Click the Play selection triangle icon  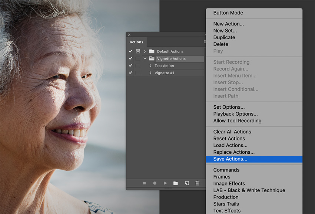[165, 183]
